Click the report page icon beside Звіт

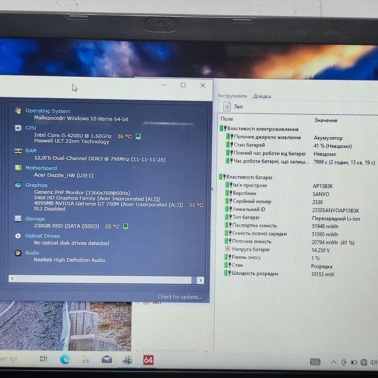click(x=227, y=106)
